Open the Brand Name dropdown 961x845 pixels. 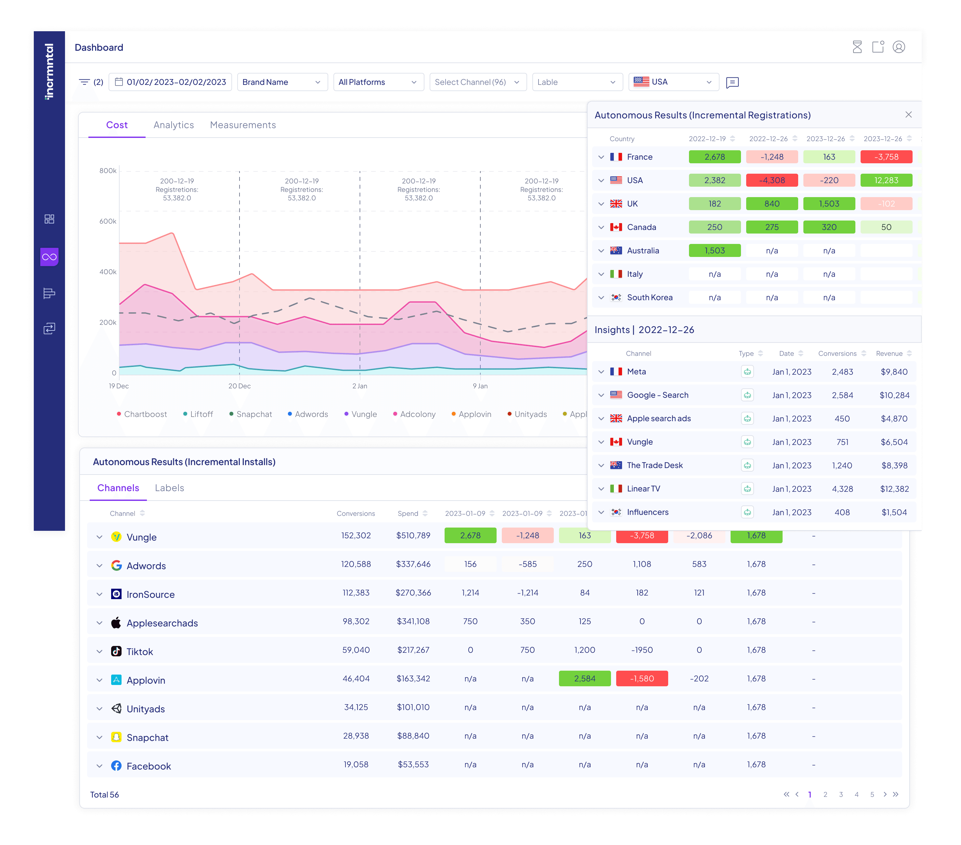[282, 82]
